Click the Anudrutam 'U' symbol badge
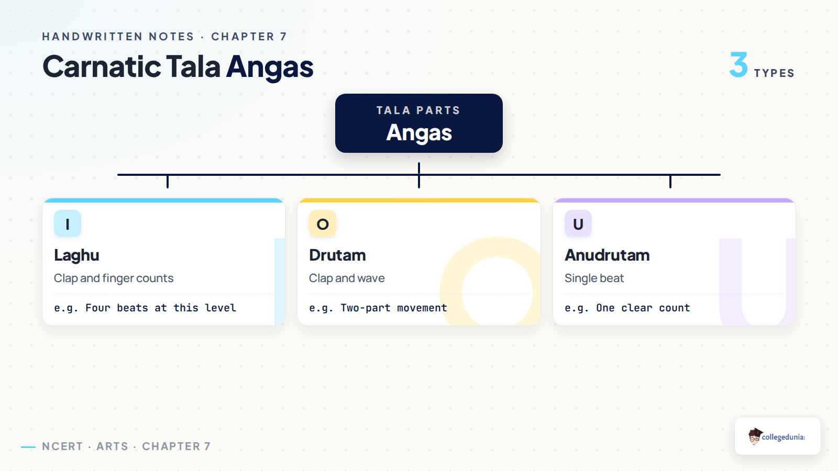 [578, 223]
